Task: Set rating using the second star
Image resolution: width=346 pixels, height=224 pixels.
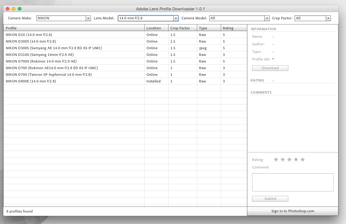Action: coord(283,159)
